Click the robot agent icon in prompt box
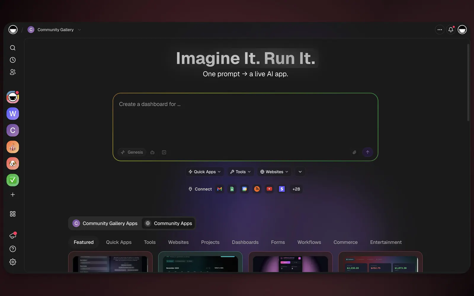Viewport: 474px width, 296px height. (x=152, y=152)
